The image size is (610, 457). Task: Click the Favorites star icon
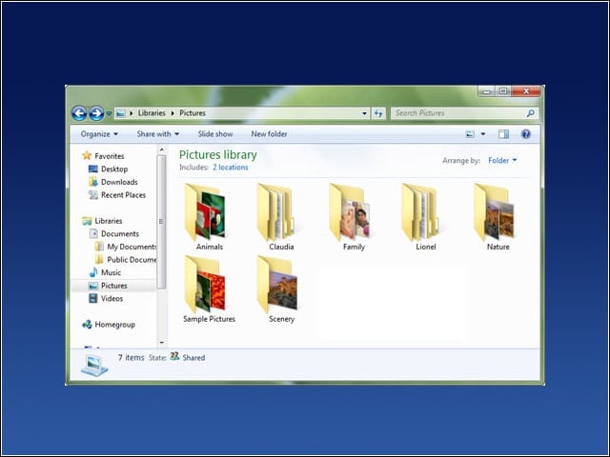point(87,156)
